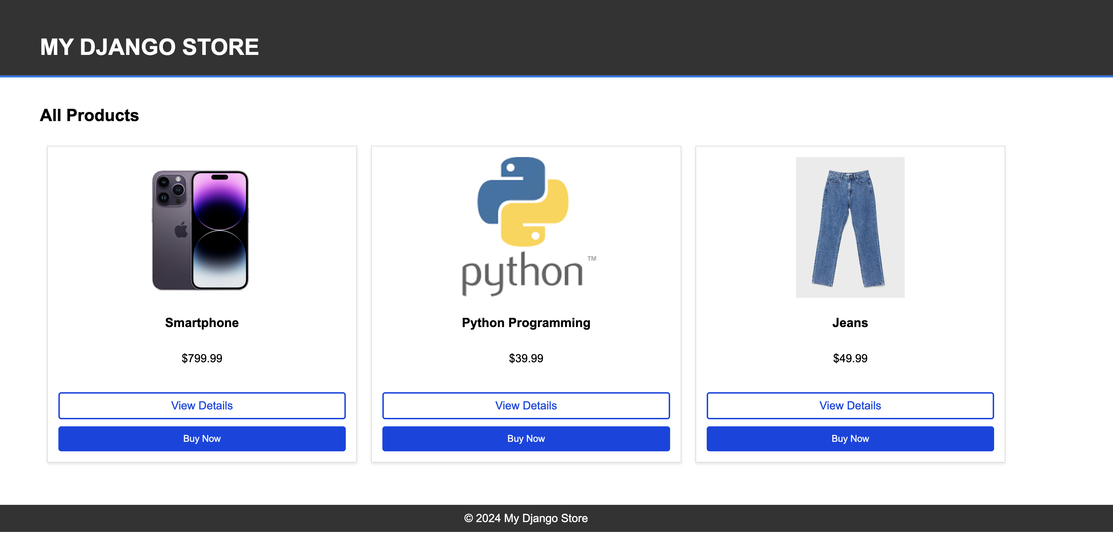
Task: Open the Python logo product image
Action: [x=526, y=227]
